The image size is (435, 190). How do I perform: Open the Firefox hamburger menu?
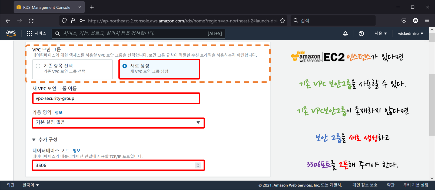[x=427, y=21]
